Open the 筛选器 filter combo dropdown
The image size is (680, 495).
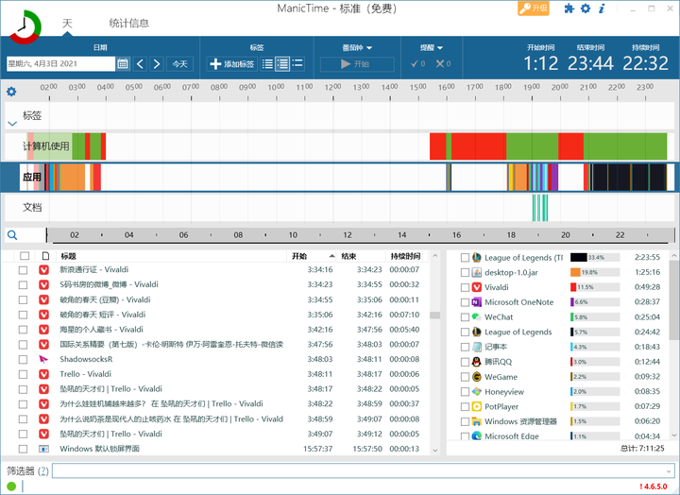pos(668,471)
